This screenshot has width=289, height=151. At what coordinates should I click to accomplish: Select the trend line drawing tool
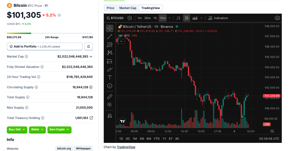point(110,37)
